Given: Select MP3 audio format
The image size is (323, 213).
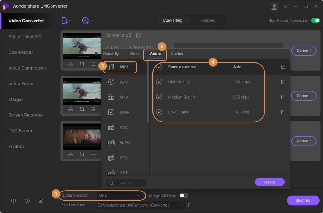Looking at the screenshot, I should [x=125, y=67].
